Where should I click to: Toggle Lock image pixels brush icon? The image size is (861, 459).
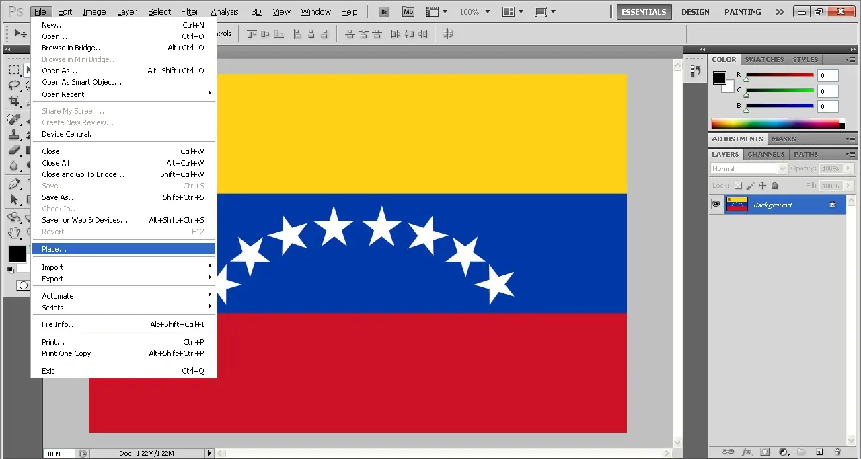coord(750,186)
